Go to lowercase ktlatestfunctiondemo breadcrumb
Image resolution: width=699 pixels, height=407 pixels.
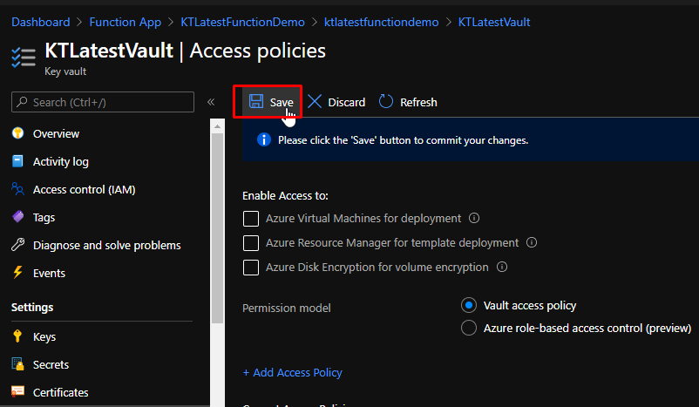pos(381,22)
